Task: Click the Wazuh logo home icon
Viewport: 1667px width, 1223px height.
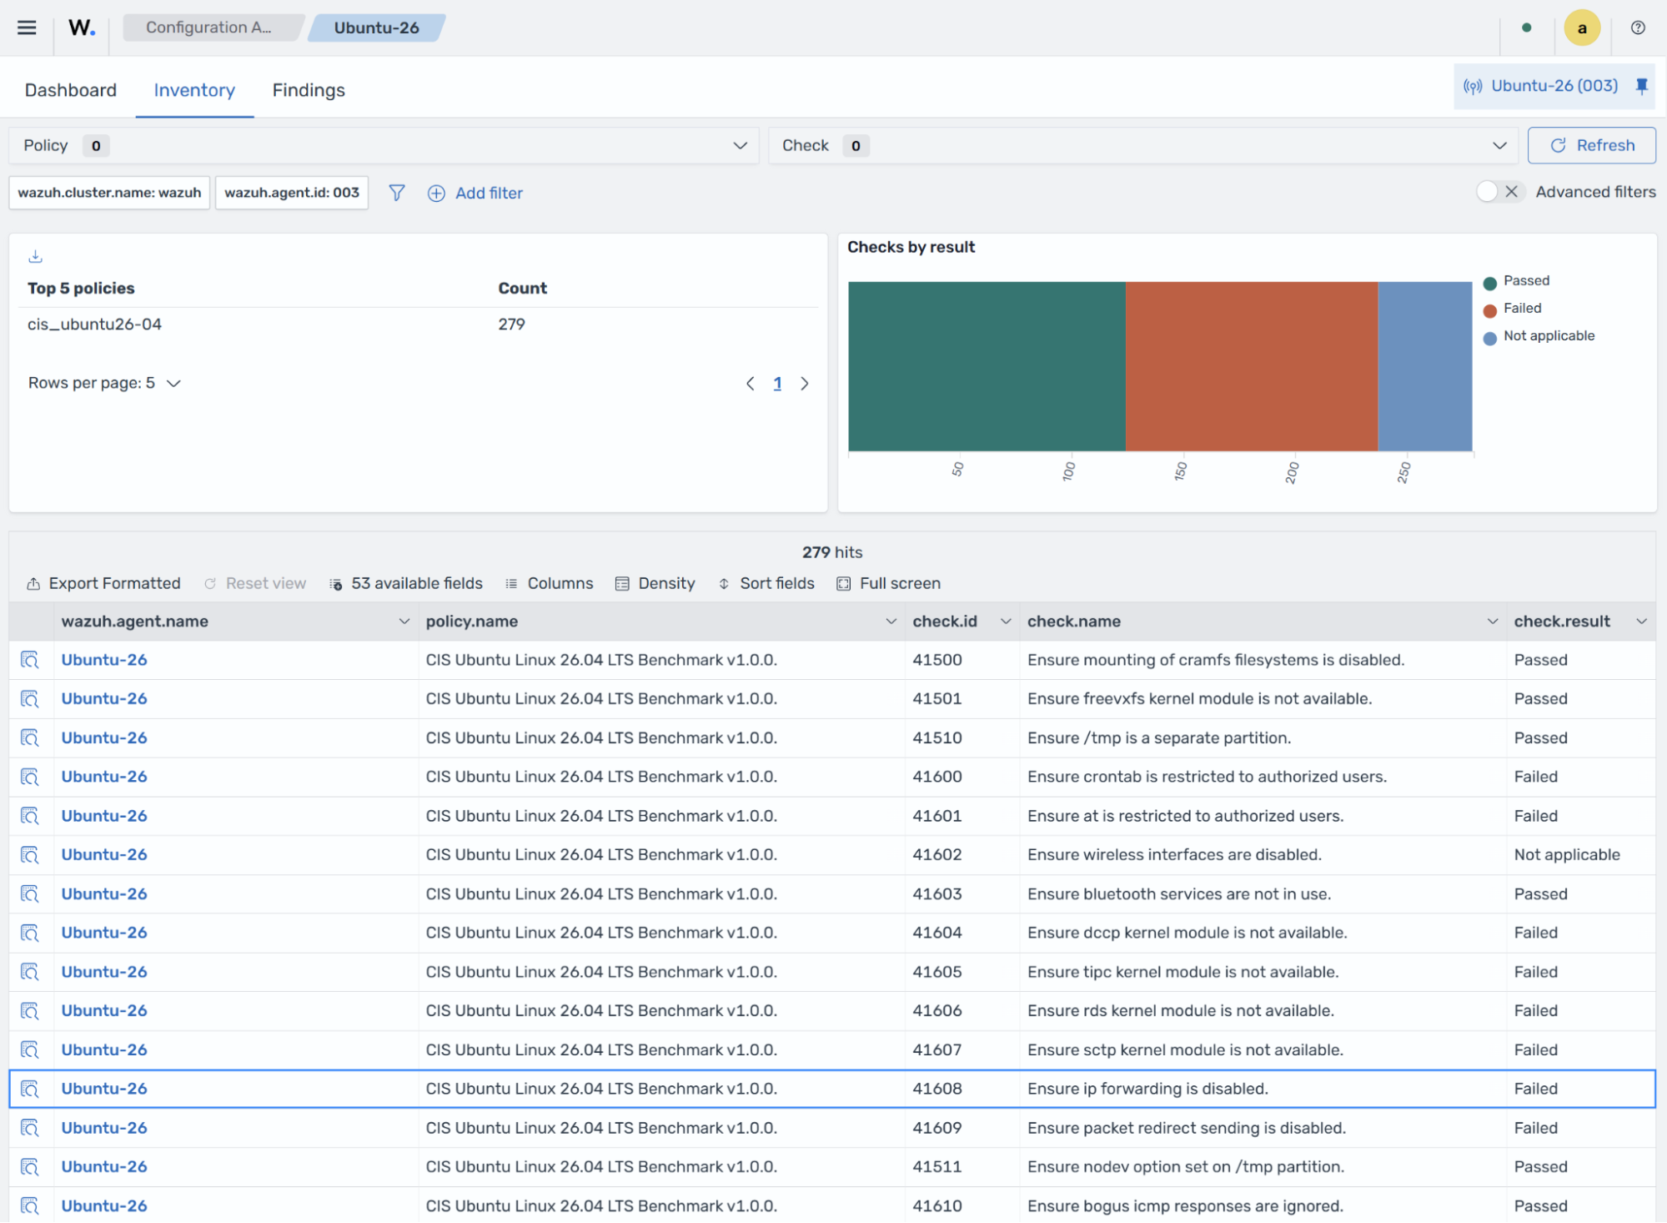Action: click(82, 28)
